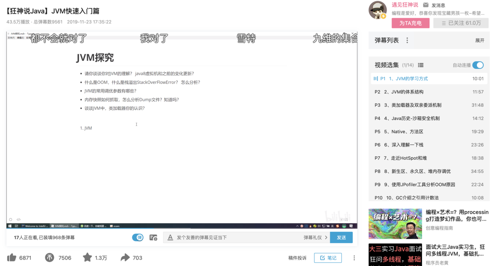Viewport: 503px width, 266px height.
Task: Click the 发送 send button
Action: 341,237
